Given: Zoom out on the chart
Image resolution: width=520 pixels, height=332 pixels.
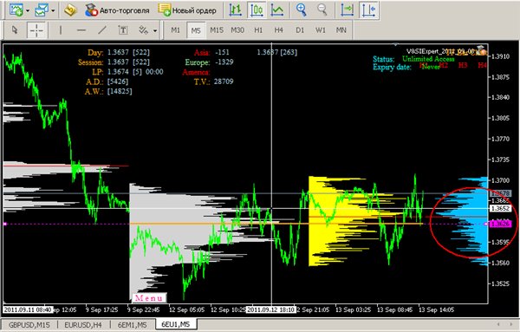Looking at the screenshot, I should 322,10.
